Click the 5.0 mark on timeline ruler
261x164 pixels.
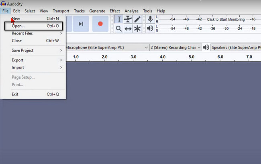192,57
